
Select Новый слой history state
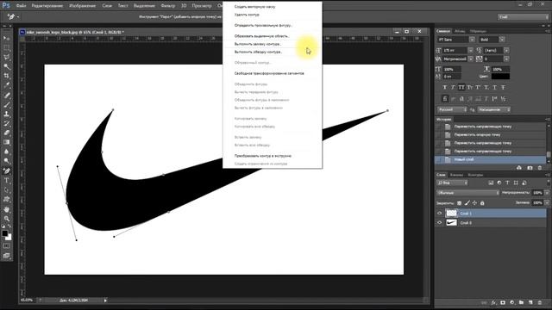click(490, 159)
